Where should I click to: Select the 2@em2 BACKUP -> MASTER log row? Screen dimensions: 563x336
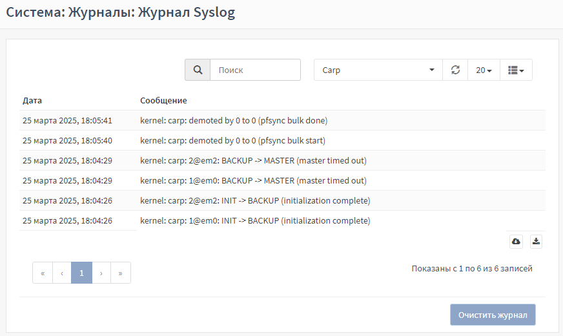[x=282, y=160]
